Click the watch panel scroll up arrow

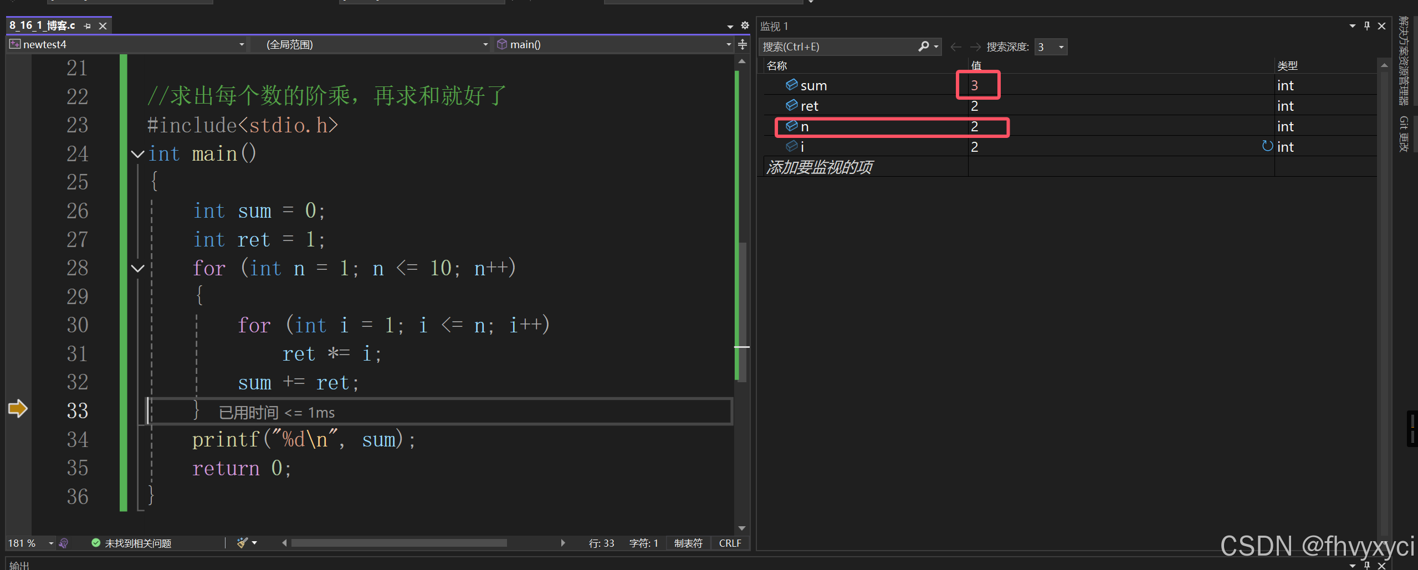click(x=1384, y=65)
